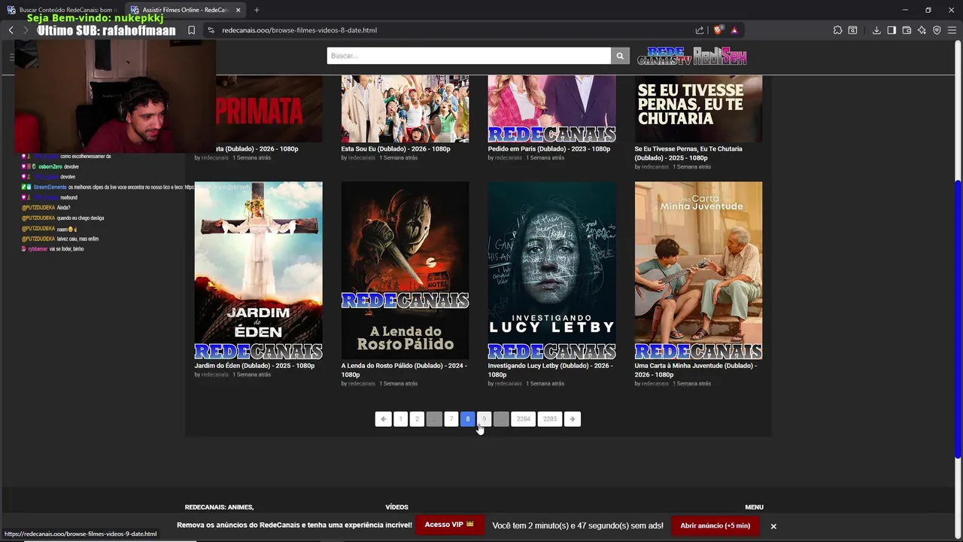Open title link Investigando Lucy Letby (Dublado)
Image resolution: width=963 pixels, height=542 pixels.
tap(550, 370)
